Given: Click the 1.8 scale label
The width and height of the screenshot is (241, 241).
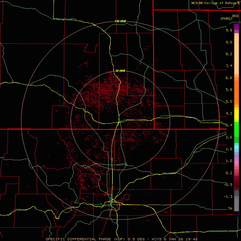Looking at the screenshot, I should tap(229, 149).
